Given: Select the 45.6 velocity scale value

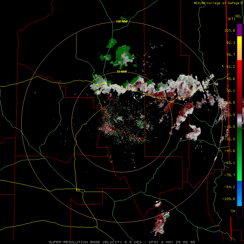Looking at the screenshot, I should click(x=231, y=79).
